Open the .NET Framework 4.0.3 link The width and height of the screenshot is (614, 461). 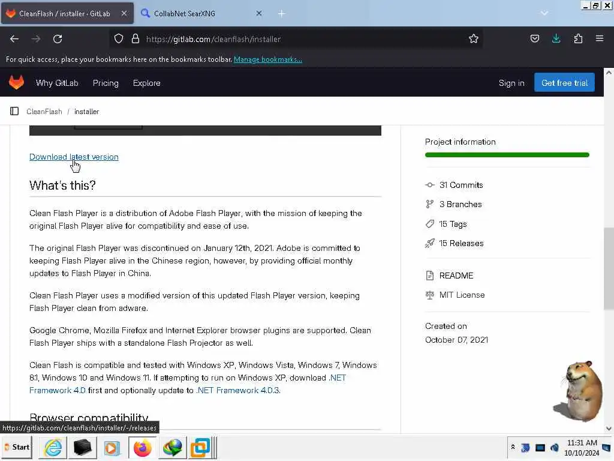click(x=237, y=390)
